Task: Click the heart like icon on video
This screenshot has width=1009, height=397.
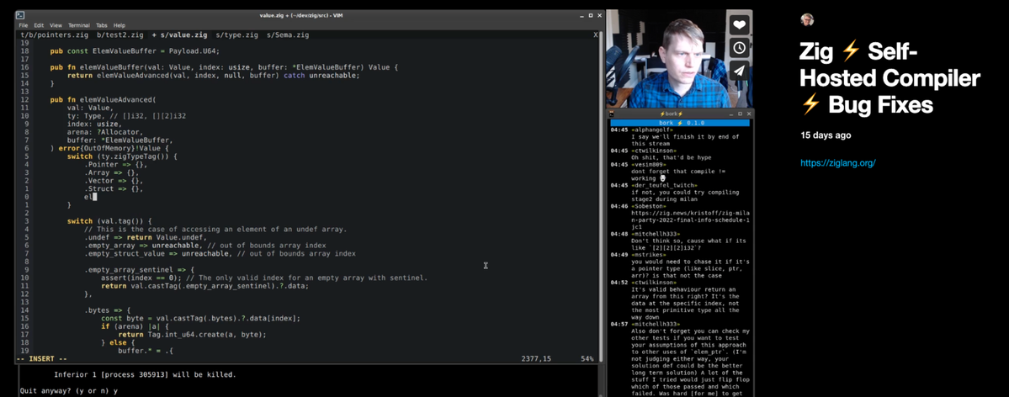Action: pos(740,24)
